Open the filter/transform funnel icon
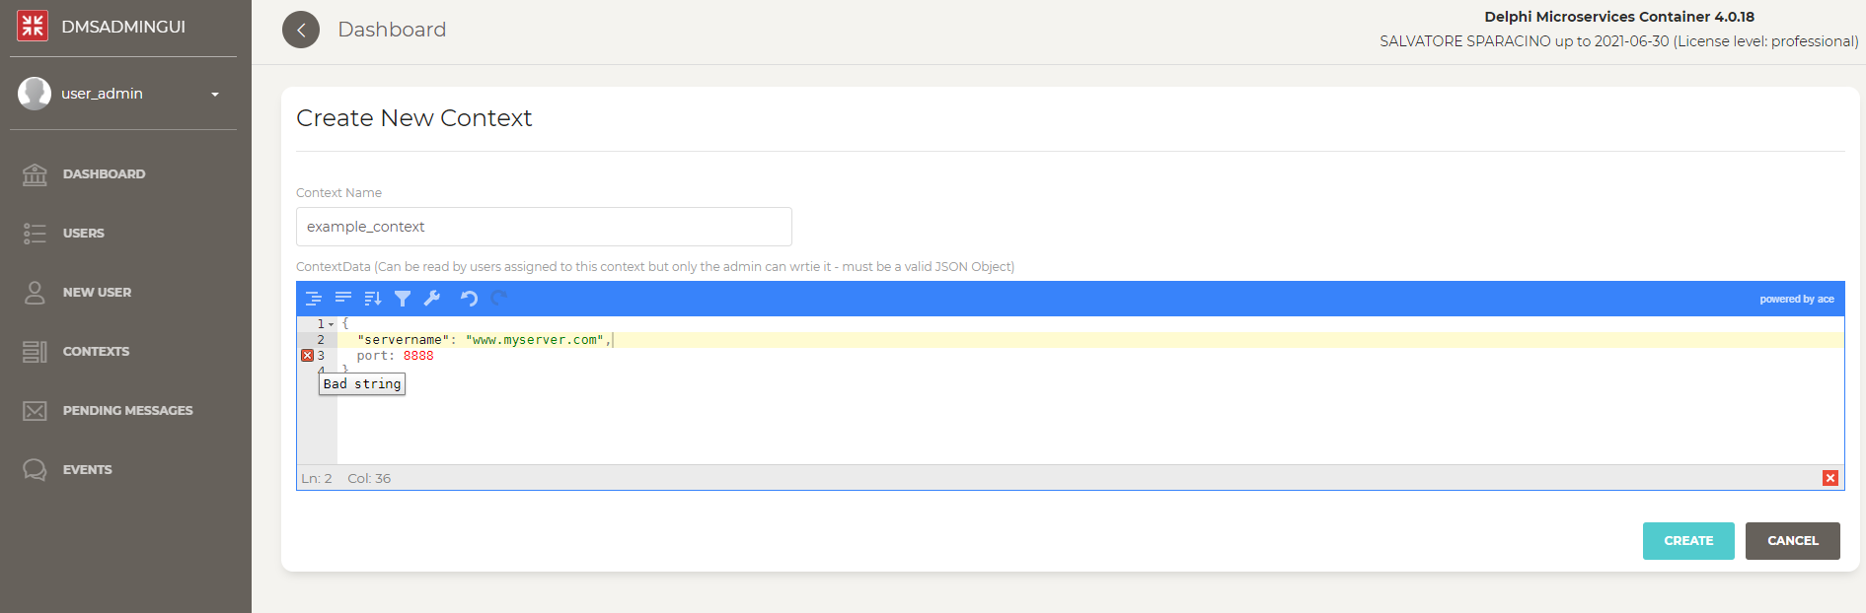 403,299
